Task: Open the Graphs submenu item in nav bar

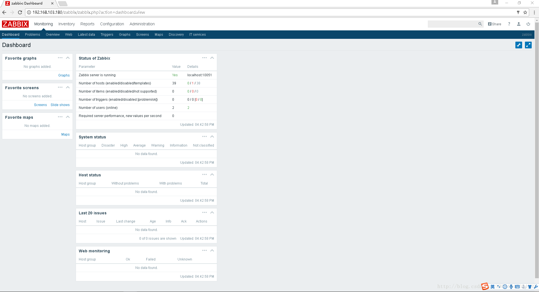Action: pyautogui.click(x=125, y=35)
